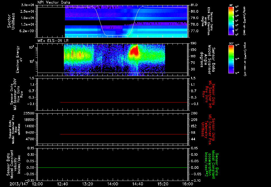271x187 pixels.
Task: Click the red Model Scanner Pos trace
Action: click(x=124, y=134)
